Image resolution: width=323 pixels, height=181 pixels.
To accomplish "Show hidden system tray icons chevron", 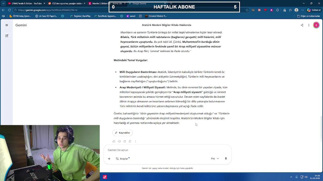I will (291, 177).
